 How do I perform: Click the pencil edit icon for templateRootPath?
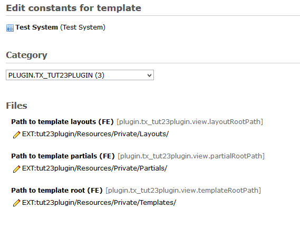point(17,203)
